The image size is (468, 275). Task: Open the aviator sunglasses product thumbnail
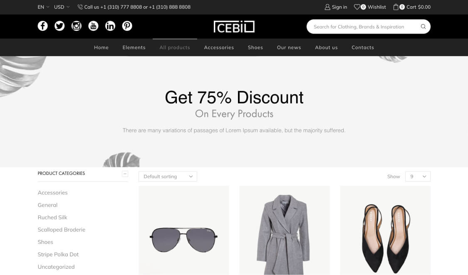point(184,230)
